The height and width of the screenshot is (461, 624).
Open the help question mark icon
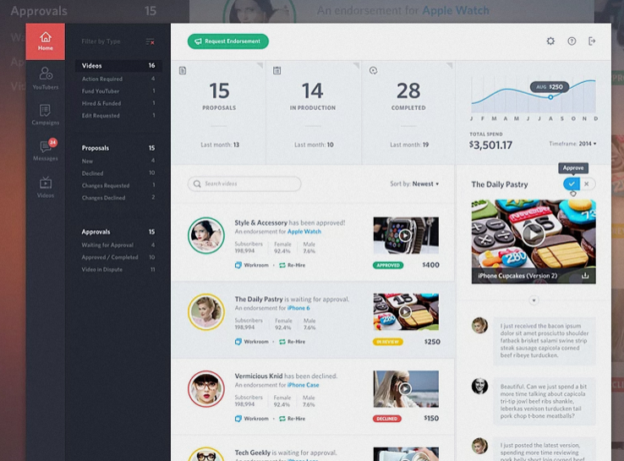click(x=572, y=41)
